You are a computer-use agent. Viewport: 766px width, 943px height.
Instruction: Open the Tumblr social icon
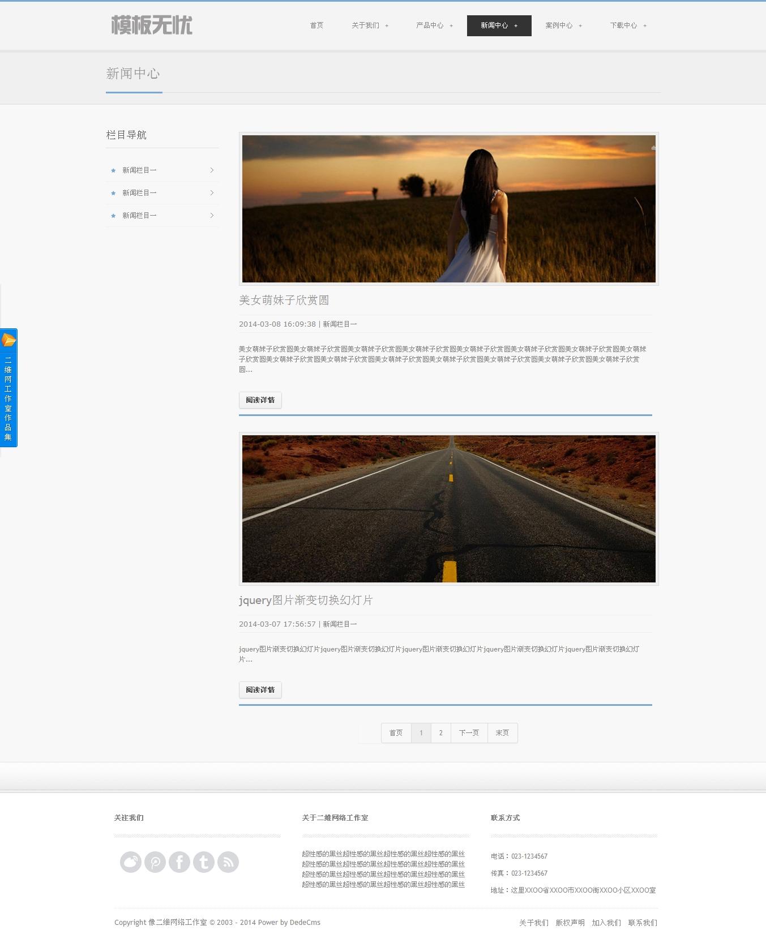[x=204, y=862]
